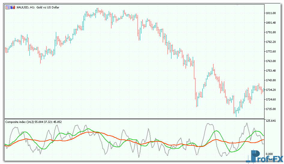Click the 0.000 indicator scale level

point(270,154)
